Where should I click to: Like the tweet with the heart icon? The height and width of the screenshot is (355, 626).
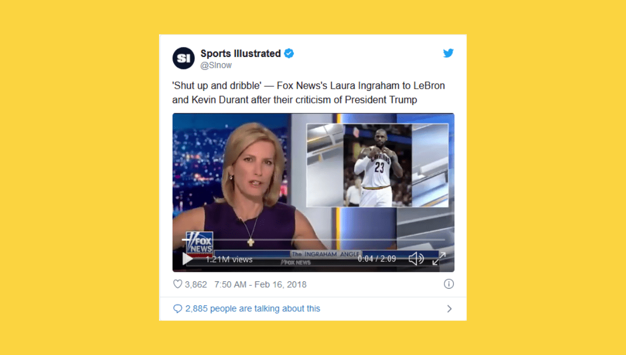[x=177, y=284]
